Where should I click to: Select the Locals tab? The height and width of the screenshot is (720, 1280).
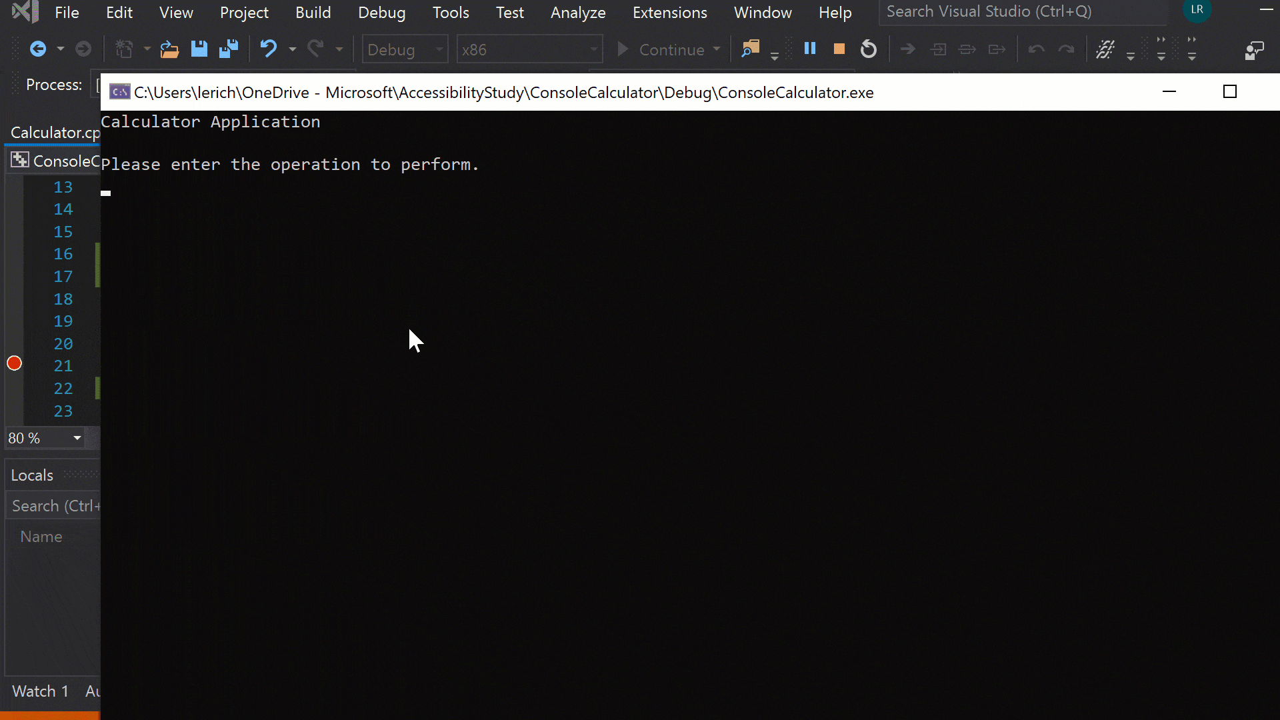33,475
